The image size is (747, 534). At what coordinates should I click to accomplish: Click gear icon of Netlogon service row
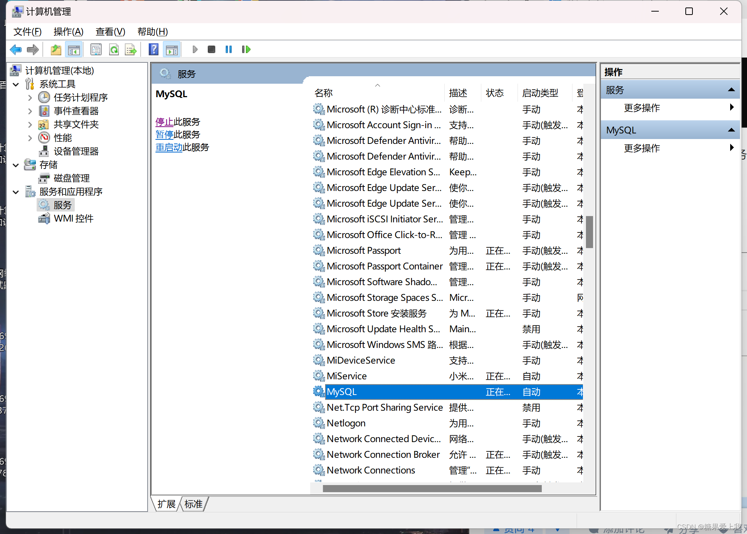coord(318,423)
